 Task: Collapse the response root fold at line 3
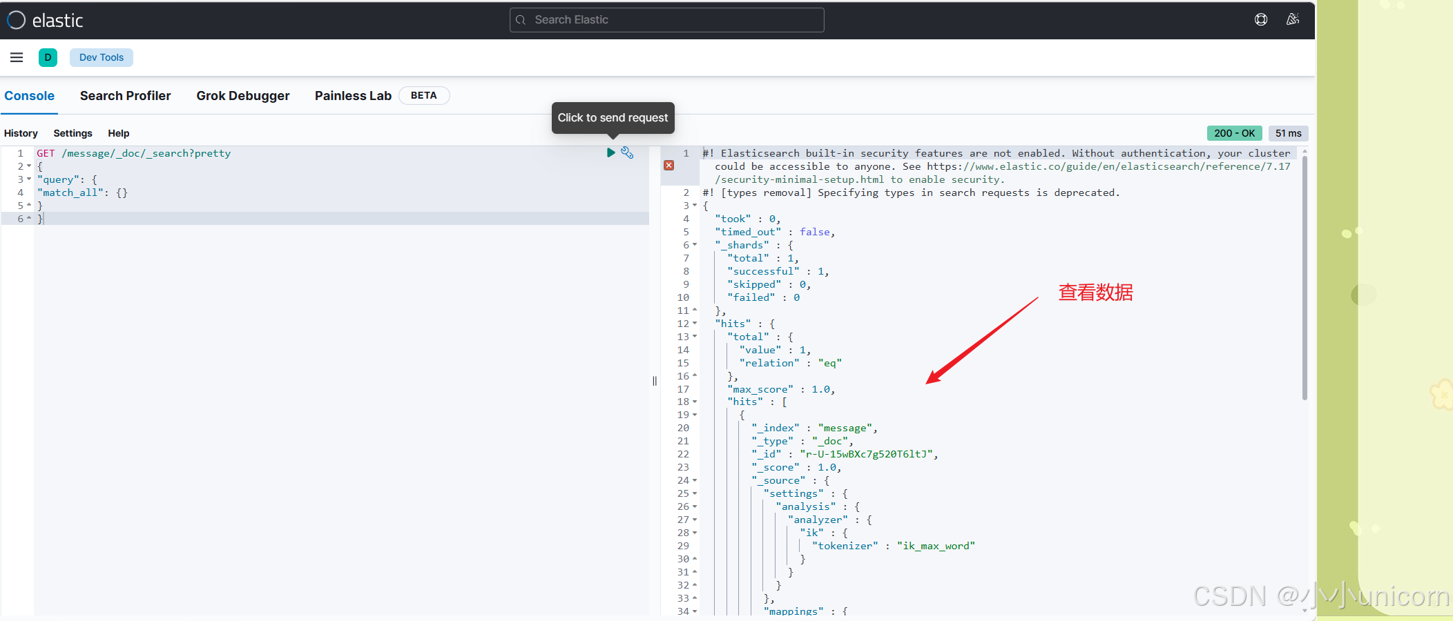(x=695, y=206)
